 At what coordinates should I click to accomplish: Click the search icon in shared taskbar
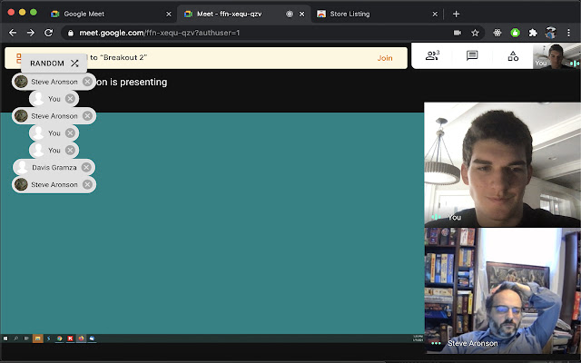pos(16,338)
